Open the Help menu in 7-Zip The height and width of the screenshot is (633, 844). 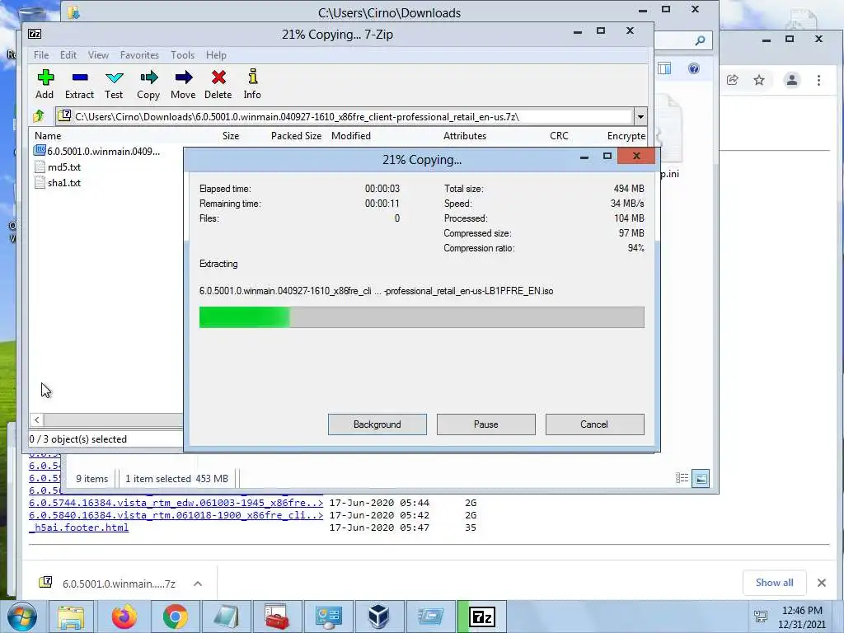tap(216, 55)
